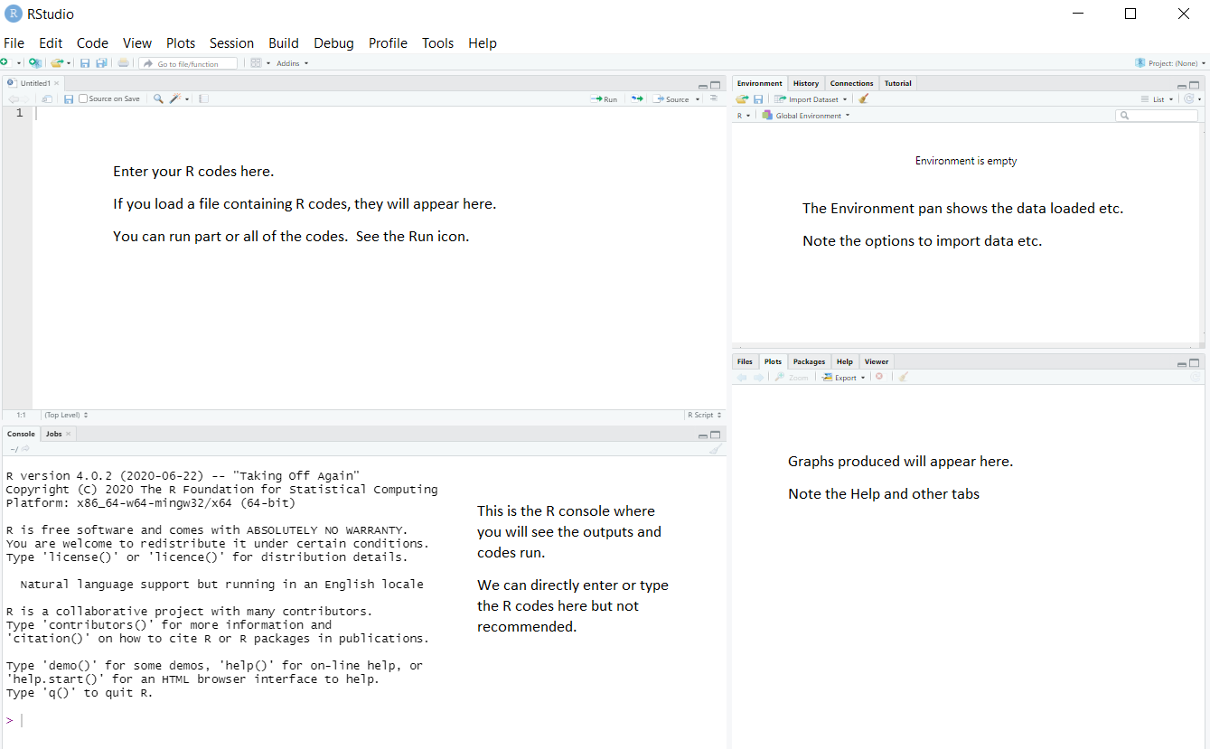
Task: Click Show in new window icon
Action: coord(47,99)
